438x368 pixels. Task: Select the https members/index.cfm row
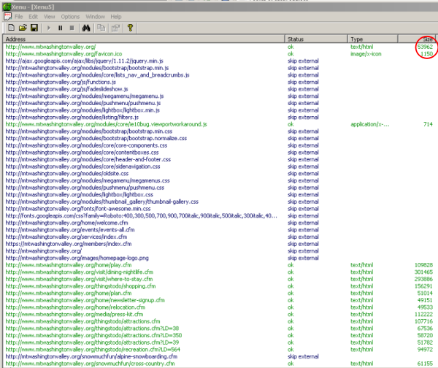pyautogui.click(x=219, y=244)
